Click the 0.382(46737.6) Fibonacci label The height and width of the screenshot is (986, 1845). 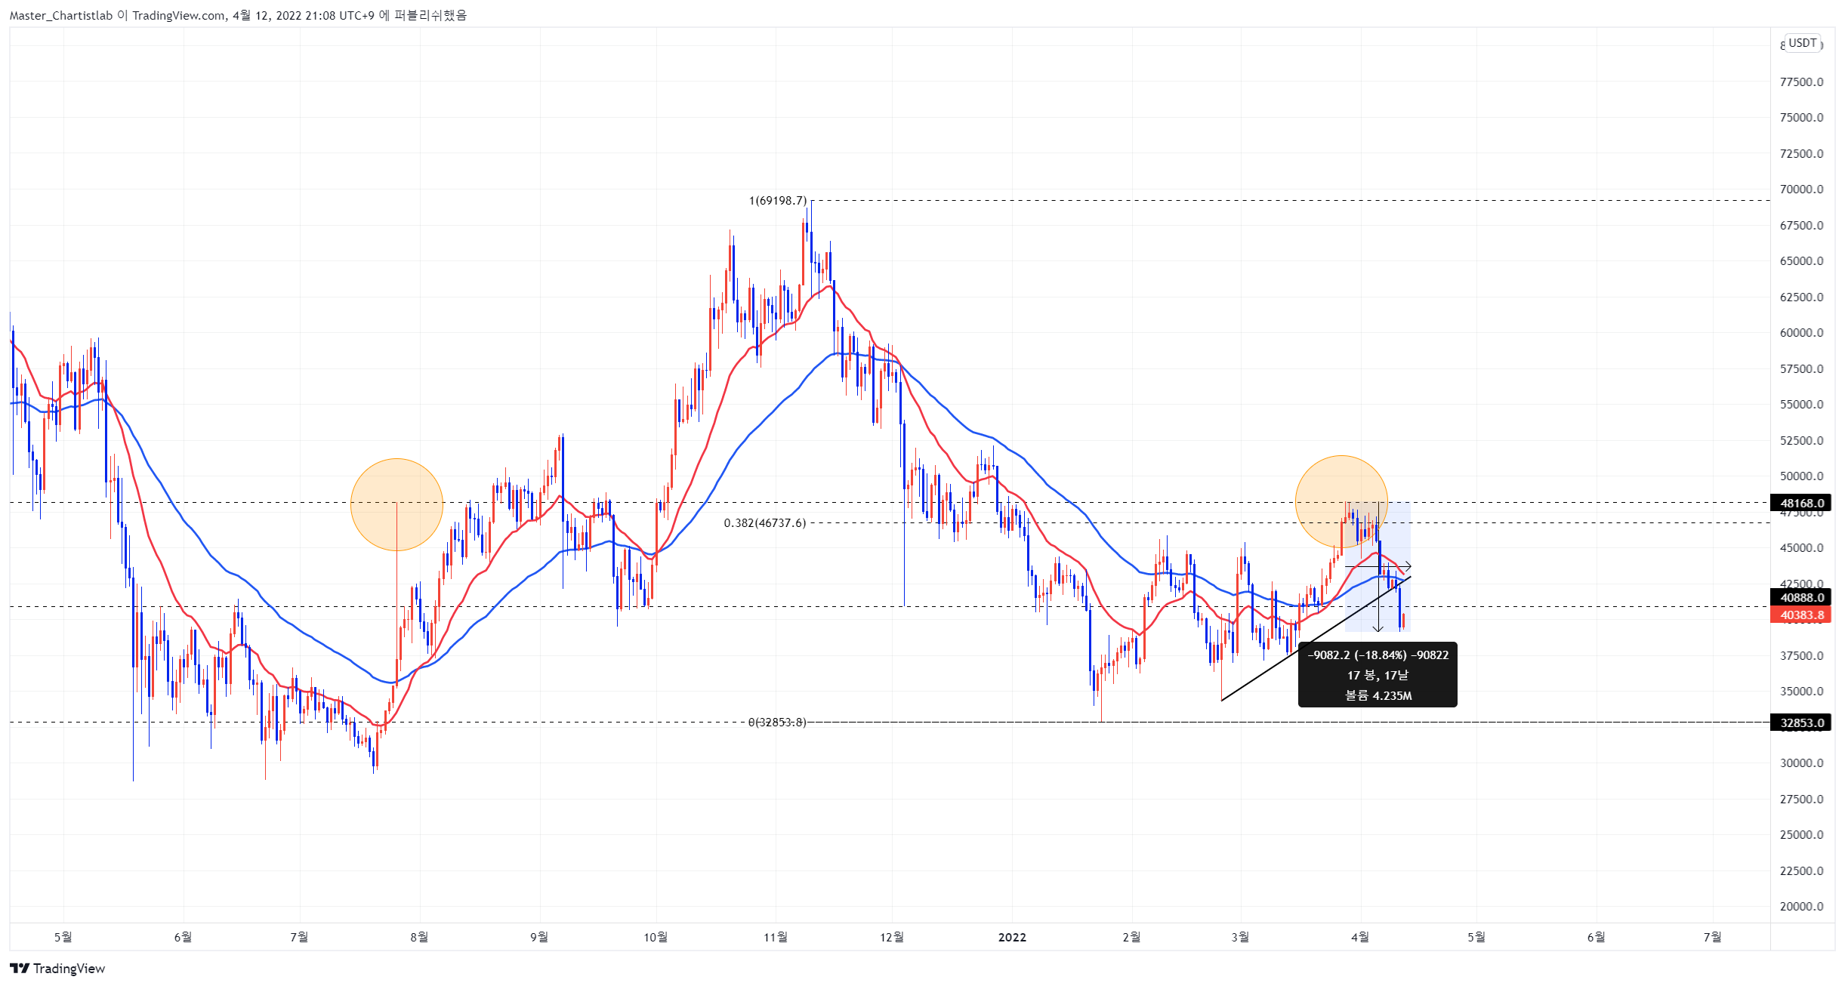[x=764, y=522]
